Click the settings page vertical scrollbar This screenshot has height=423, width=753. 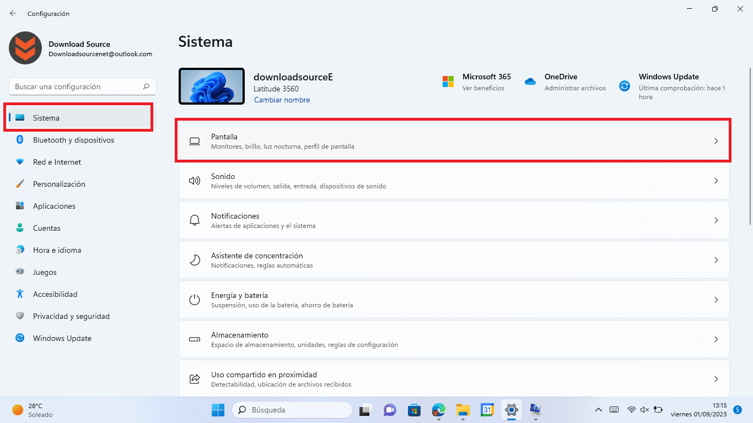click(750, 146)
